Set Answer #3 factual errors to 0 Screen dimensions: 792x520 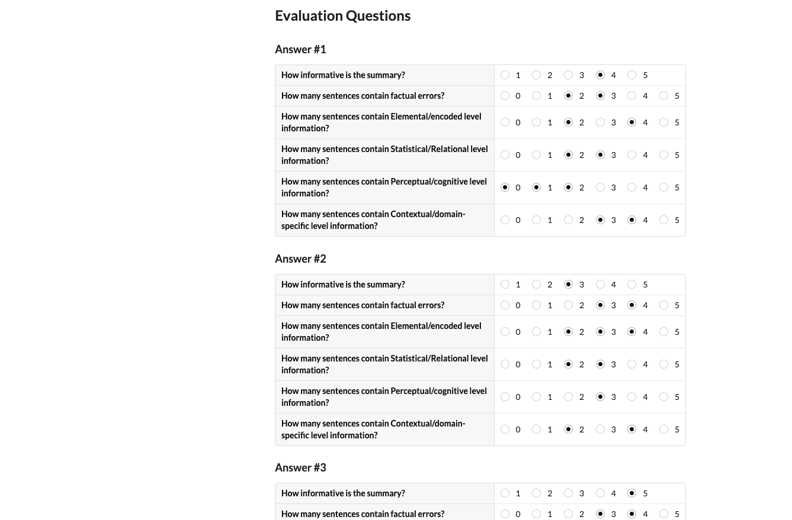(505, 514)
